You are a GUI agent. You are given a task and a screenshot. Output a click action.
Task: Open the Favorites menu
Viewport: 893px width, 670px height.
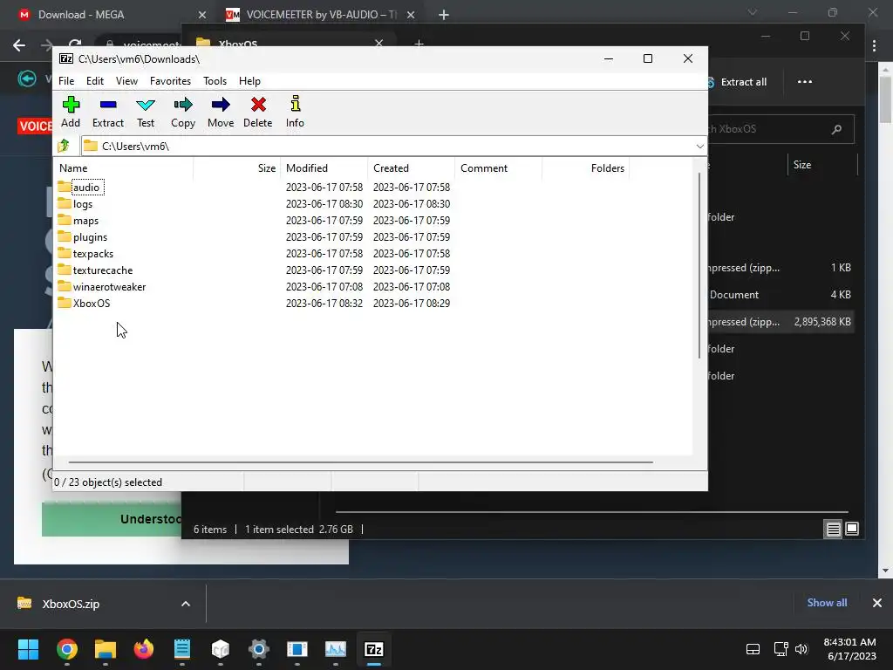click(170, 81)
